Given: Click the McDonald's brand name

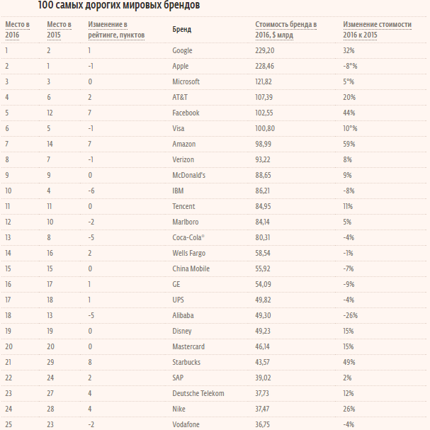Looking at the screenshot, I should click(x=188, y=175).
